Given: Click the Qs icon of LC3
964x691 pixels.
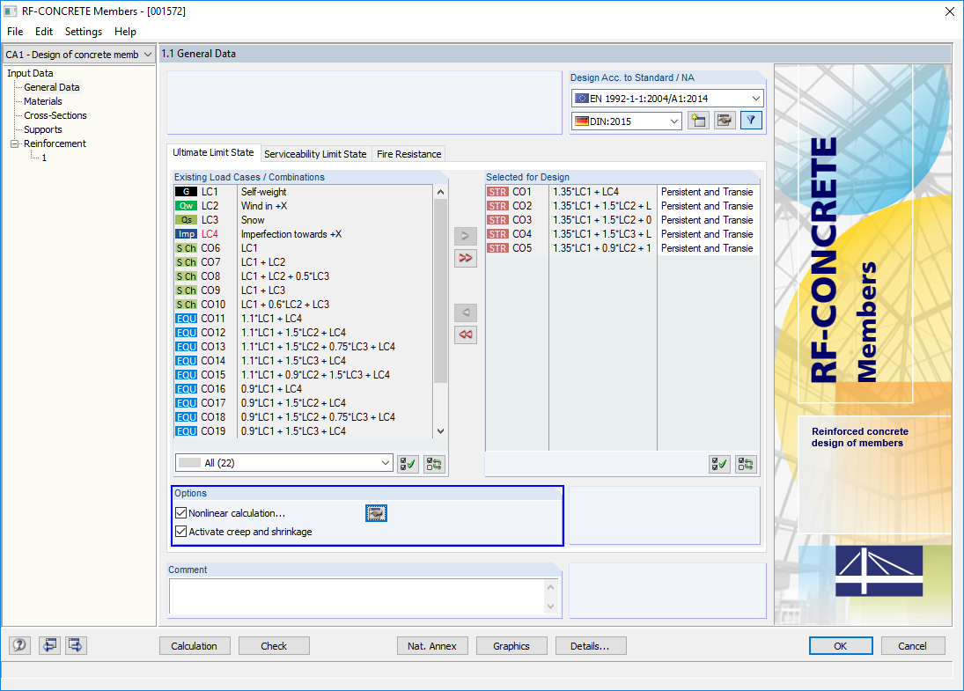Looking at the screenshot, I should [186, 220].
